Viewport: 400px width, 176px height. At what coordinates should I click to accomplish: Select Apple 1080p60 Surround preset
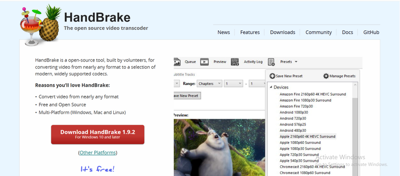pos(300,142)
